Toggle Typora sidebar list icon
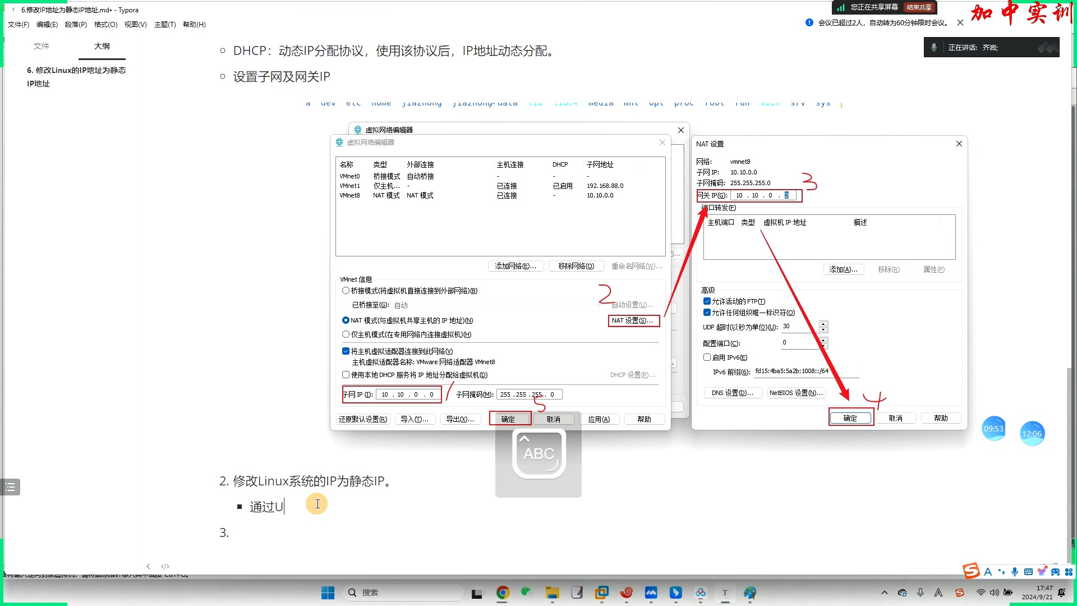The width and height of the screenshot is (1077, 606). click(10, 487)
